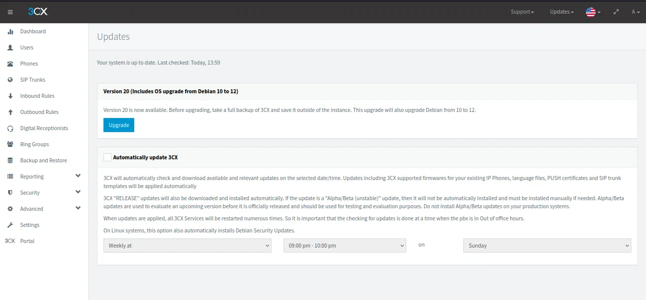The width and height of the screenshot is (646, 300).
Task: Enable Automatically update 3CX checkbox
Action: pyautogui.click(x=107, y=157)
